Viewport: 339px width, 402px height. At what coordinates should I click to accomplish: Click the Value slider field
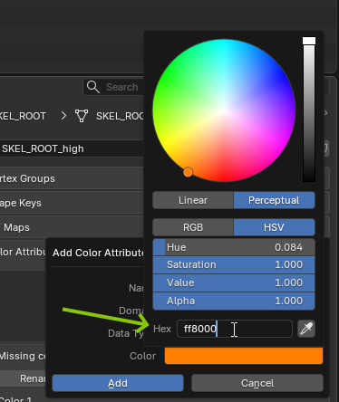pos(234,282)
